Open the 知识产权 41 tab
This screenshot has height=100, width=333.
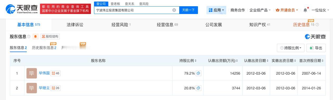(x=260, y=25)
